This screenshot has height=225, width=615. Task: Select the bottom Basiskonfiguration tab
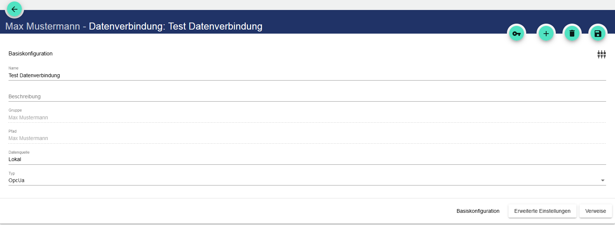(478, 211)
